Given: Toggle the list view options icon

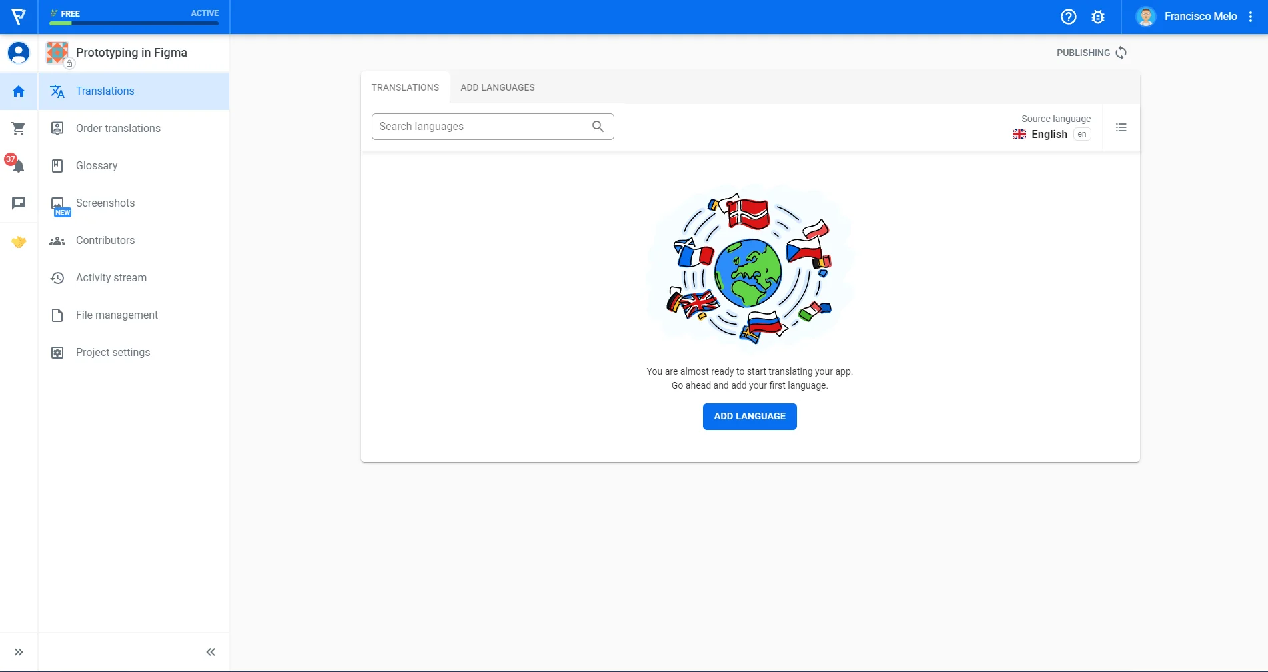Looking at the screenshot, I should (x=1121, y=127).
